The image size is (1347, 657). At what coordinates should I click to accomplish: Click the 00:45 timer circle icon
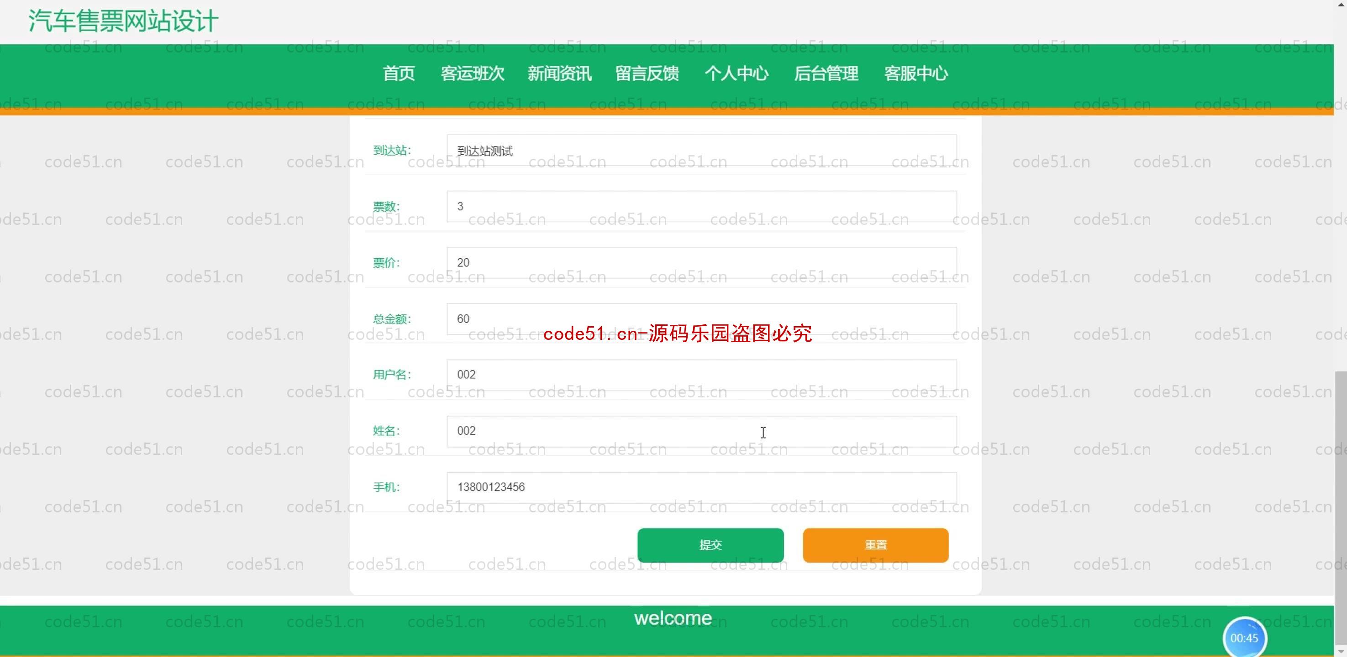click(1244, 638)
